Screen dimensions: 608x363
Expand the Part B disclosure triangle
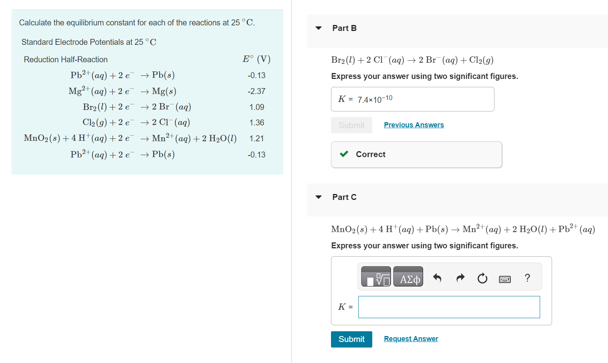click(318, 28)
